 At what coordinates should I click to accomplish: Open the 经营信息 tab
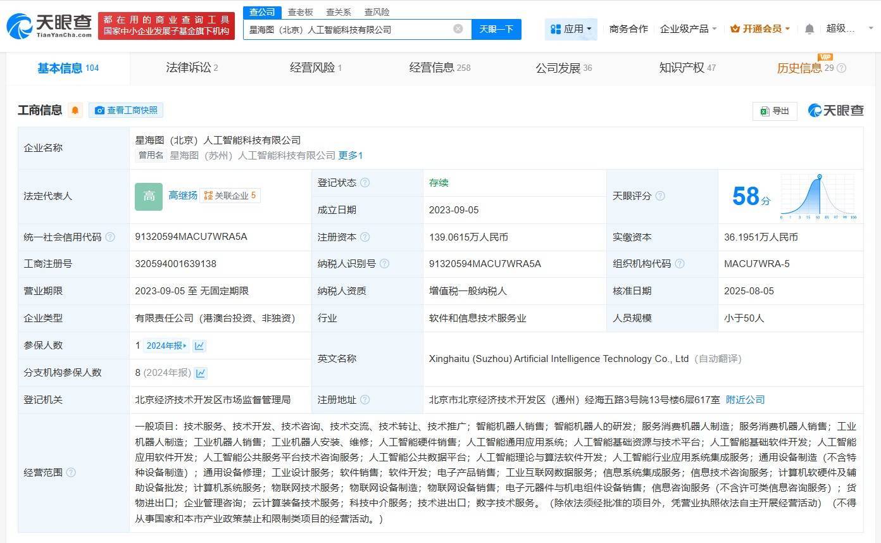[x=440, y=68]
